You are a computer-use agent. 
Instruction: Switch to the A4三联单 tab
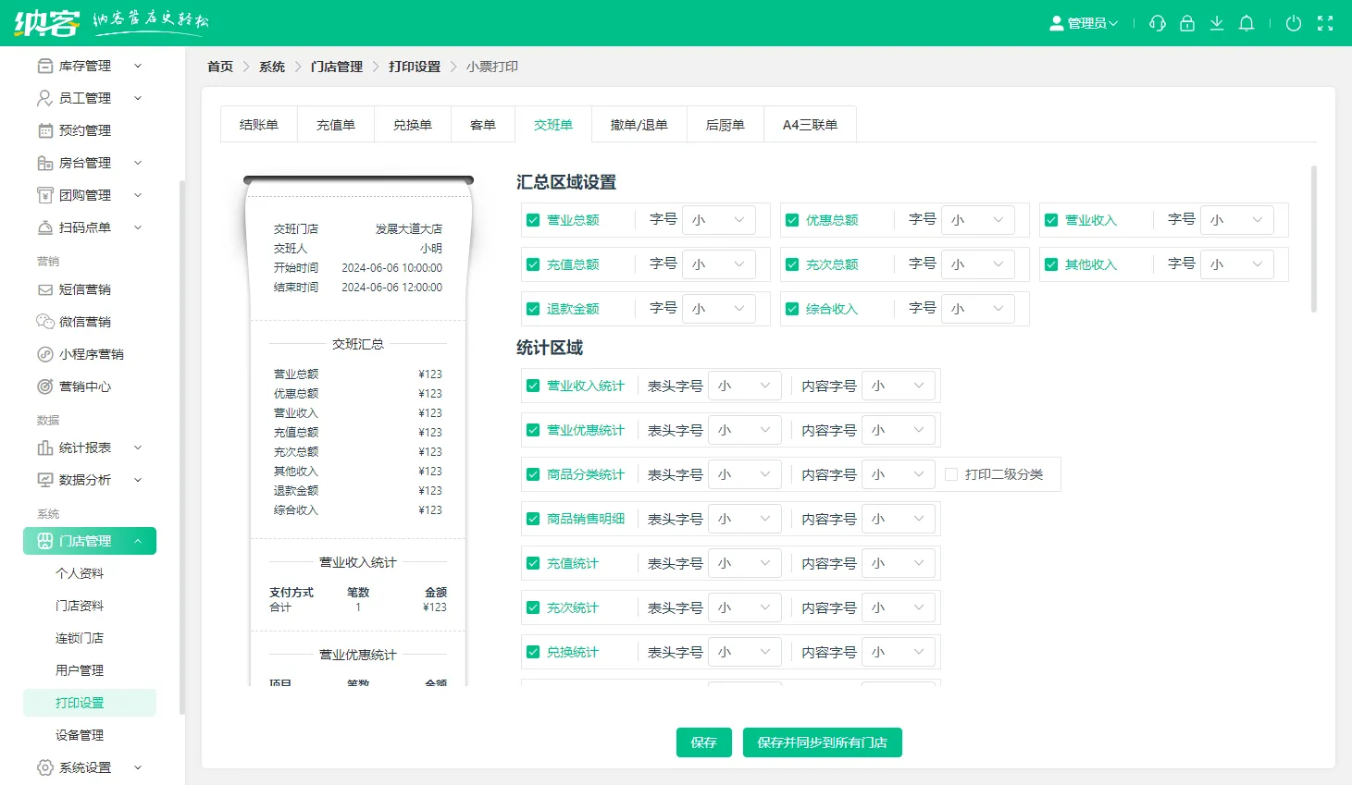(x=811, y=125)
